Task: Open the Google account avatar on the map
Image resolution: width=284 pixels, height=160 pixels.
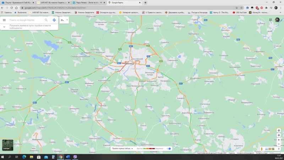Action: pos(277,20)
